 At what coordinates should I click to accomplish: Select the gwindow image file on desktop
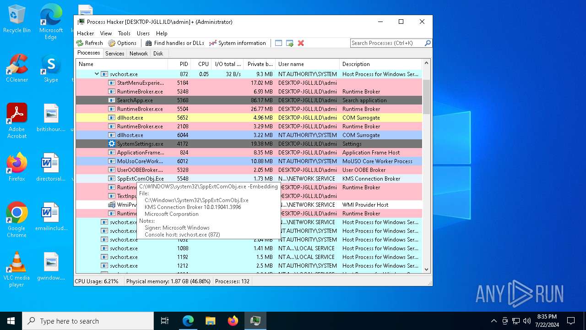51,266
